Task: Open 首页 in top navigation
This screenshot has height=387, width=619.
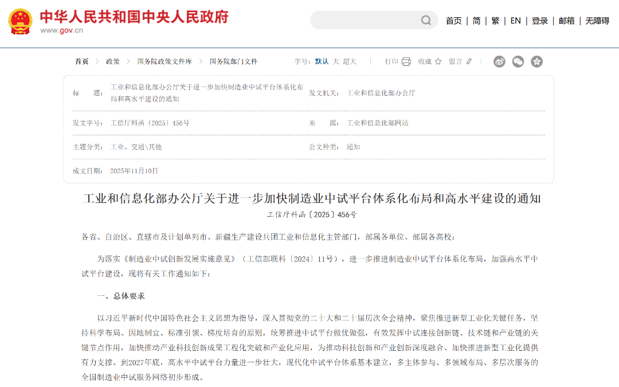Action: 453,21
